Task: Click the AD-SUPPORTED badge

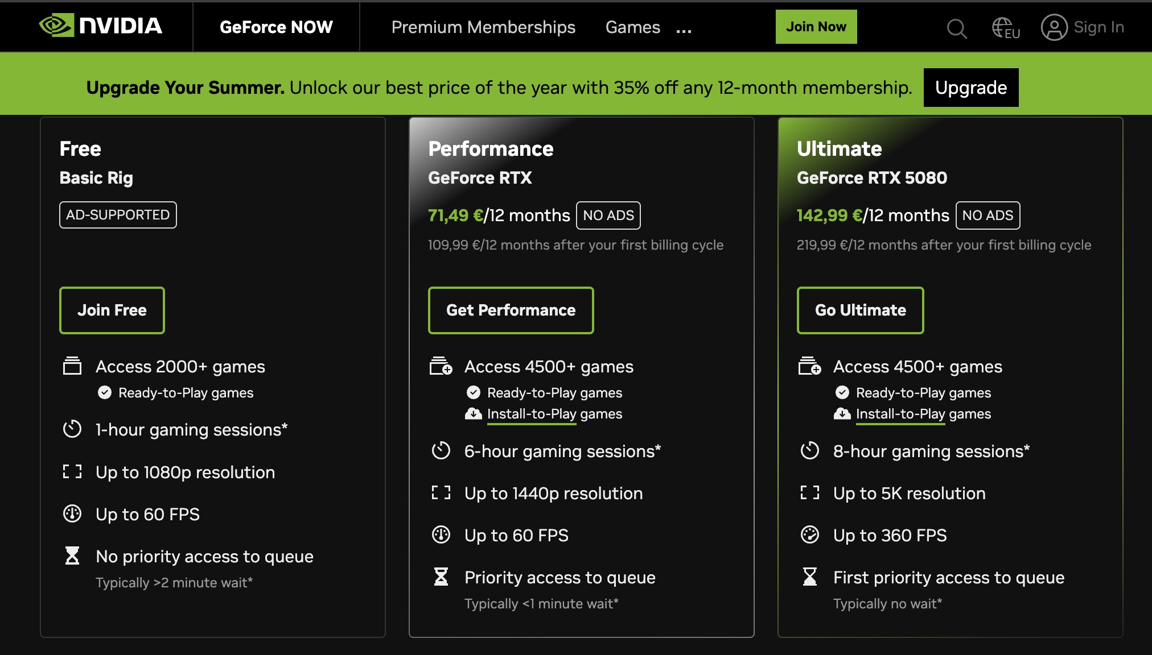Action: [118, 215]
